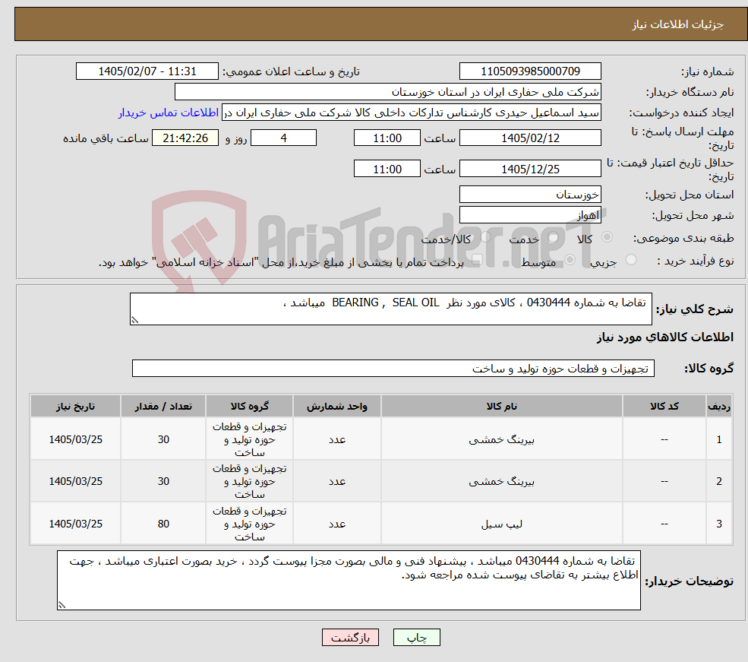Click بیرینگ خمشی in row 2
The height and width of the screenshot is (662, 748).
[501, 482]
